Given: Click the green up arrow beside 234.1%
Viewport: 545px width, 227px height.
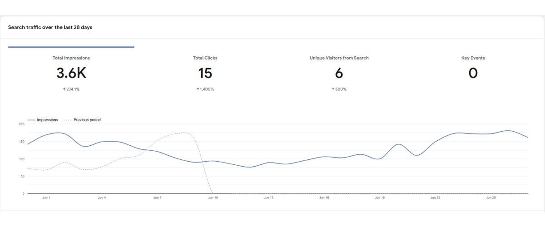Looking at the screenshot, I should tap(64, 89).
